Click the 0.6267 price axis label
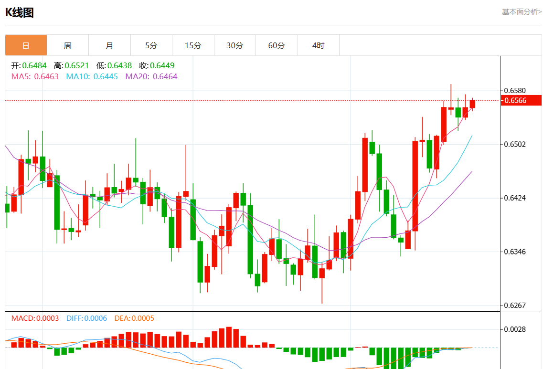The height and width of the screenshot is (369, 554). click(x=515, y=305)
